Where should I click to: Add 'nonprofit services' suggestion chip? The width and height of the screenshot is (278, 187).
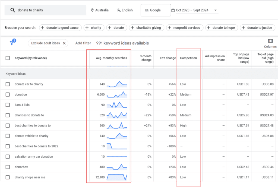coord(185,28)
